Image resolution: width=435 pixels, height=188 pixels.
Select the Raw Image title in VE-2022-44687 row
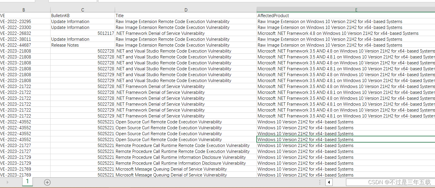186,45
